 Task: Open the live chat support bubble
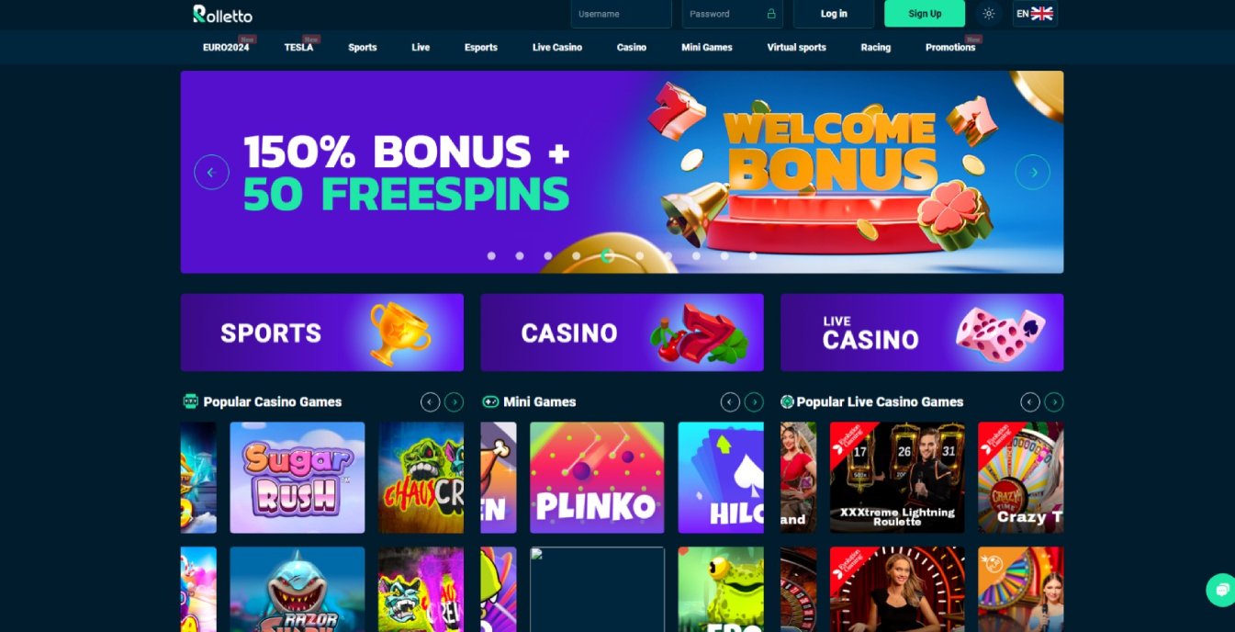(x=1222, y=590)
